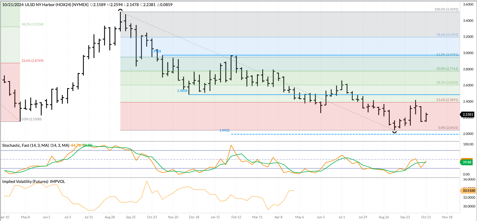Click the Feb 12 date on time axis

236,217
